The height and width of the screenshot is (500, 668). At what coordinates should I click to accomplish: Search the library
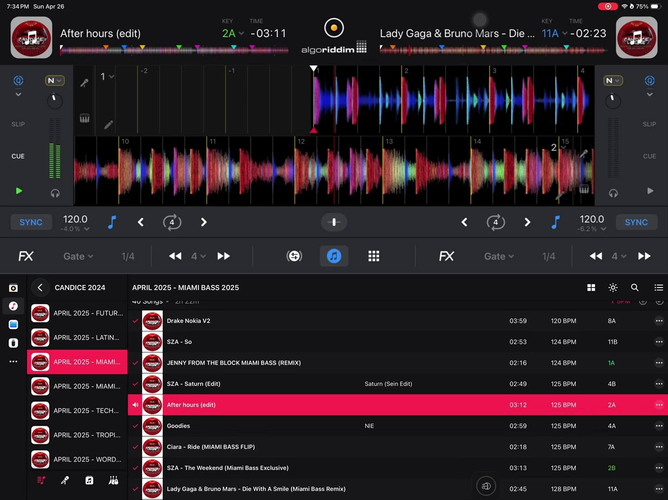tap(635, 287)
